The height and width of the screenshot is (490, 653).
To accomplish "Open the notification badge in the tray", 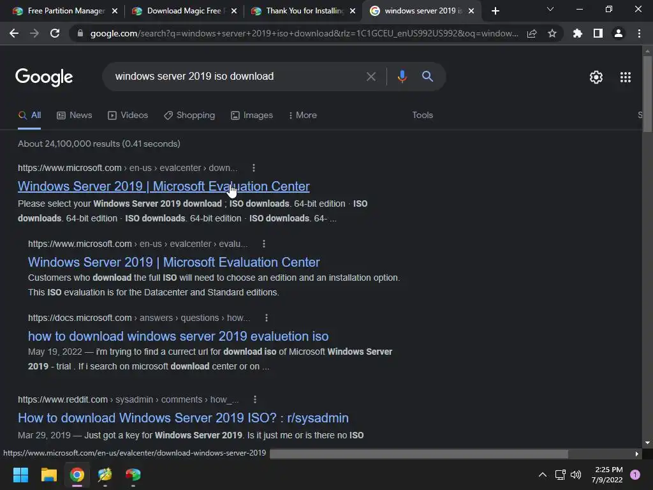I will pos(635,475).
